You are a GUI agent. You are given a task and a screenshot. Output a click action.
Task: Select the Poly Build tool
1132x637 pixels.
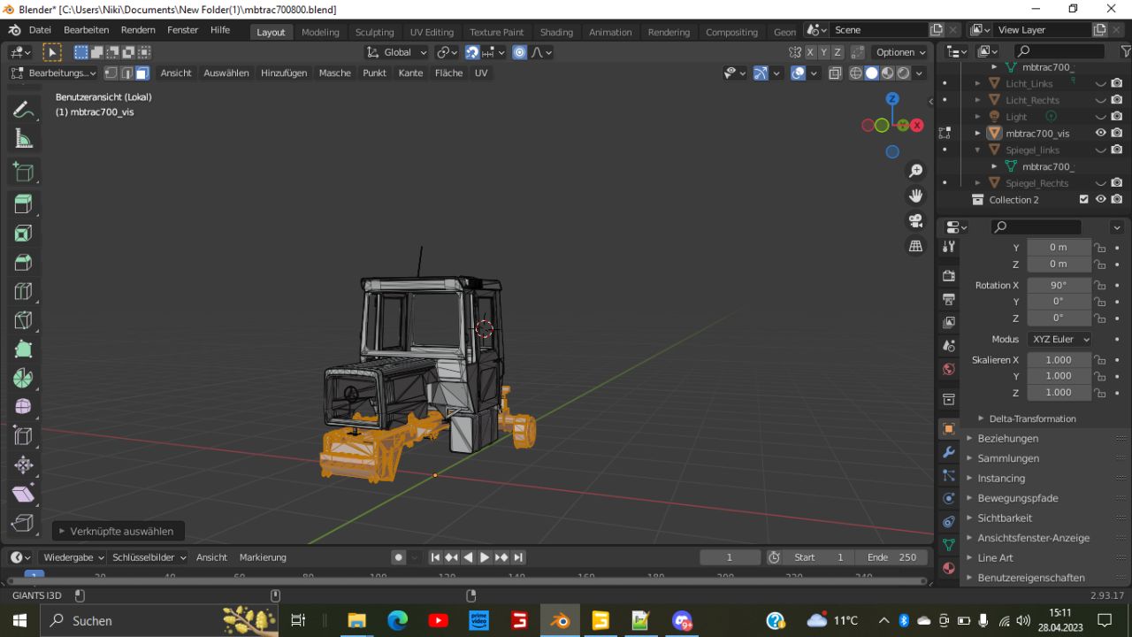click(24, 350)
